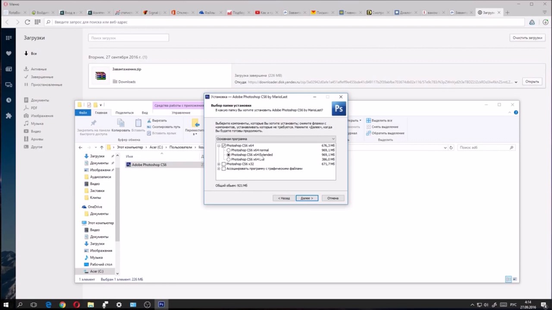This screenshot has width=552, height=310.
Task: Select Photoshop CS6 x64 normal radio option
Action: point(229,150)
